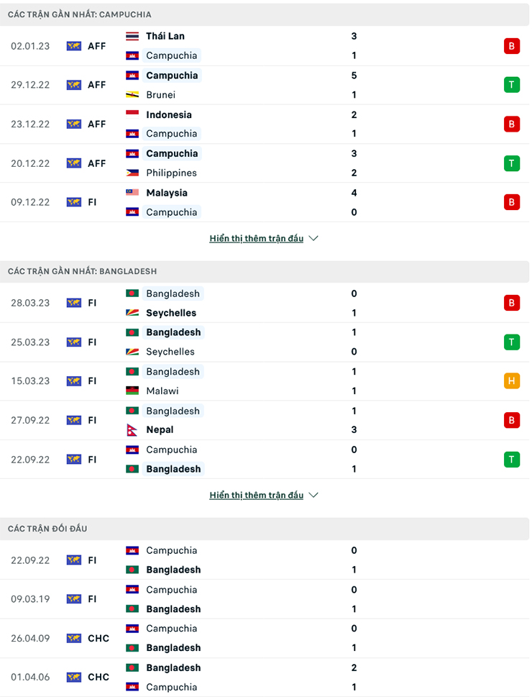Expand more matches under Bangladesh section
This screenshot has width=532, height=697.
coord(255,495)
